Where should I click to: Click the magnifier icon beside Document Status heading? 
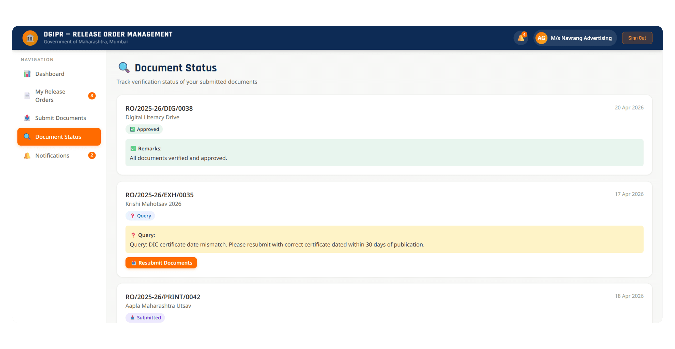(124, 68)
